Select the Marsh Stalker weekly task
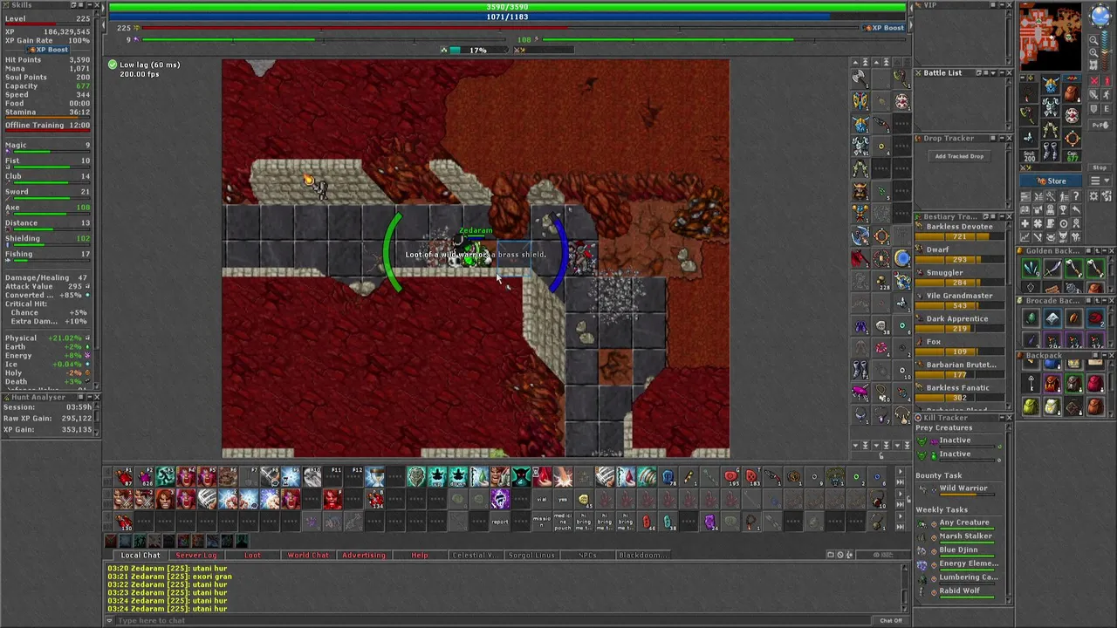This screenshot has width=1117, height=628. pyautogui.click(x=965, y=536)
